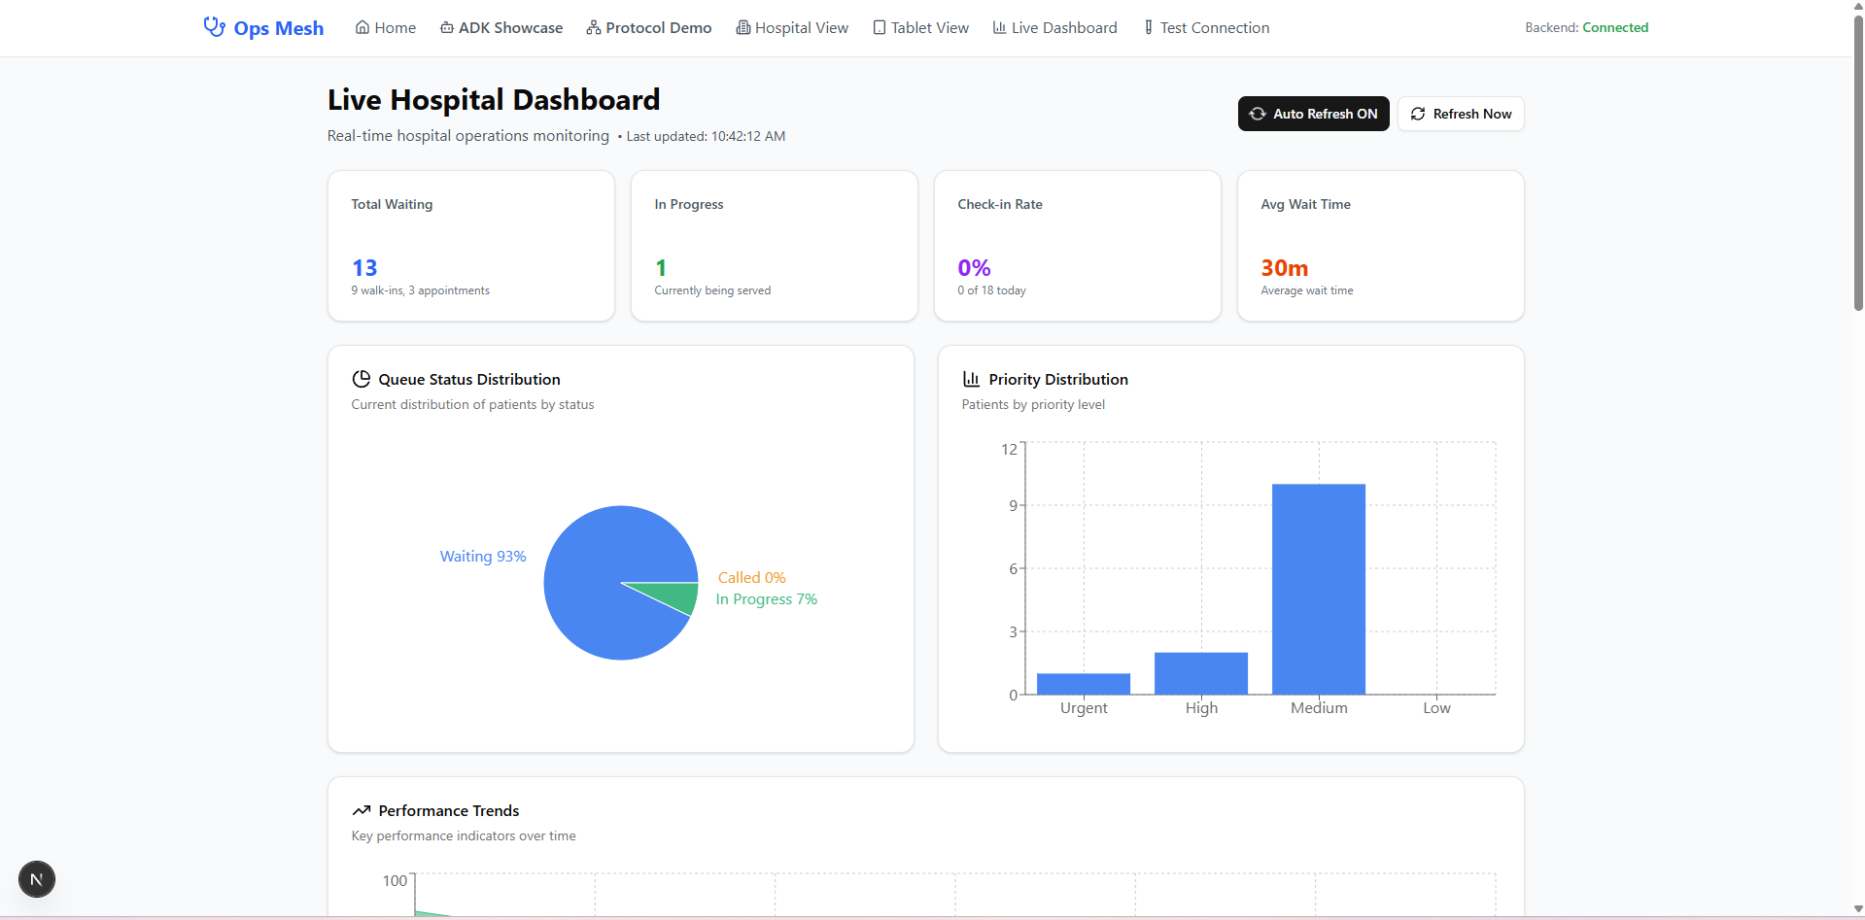Click the In Progress value "1"
Image resolution: width=1865 pixels, height=920 pixels.
click(x=661, y=268)
